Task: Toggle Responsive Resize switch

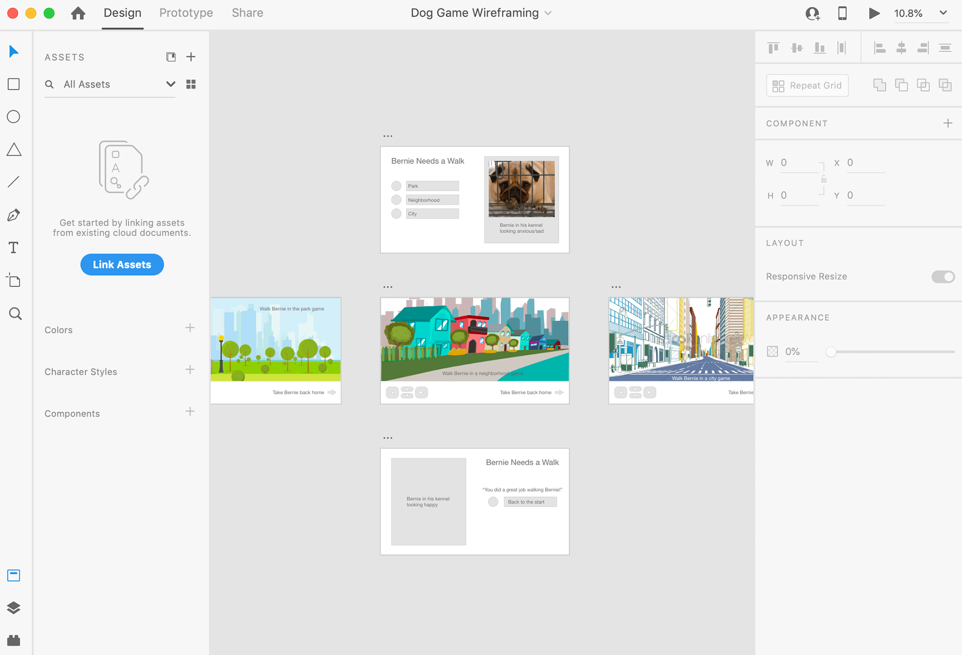Action: click(943, 277)
